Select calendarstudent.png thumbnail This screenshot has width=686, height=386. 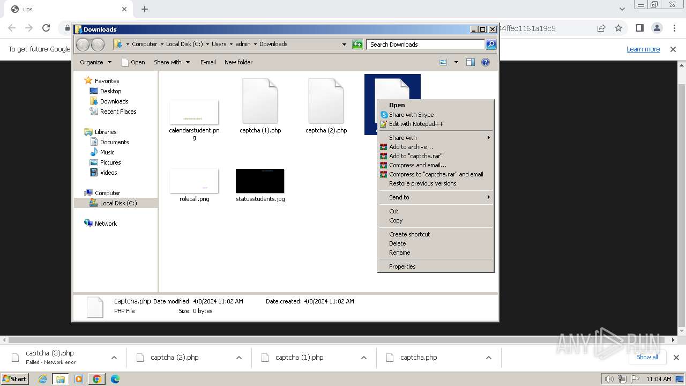coord(194,112)
